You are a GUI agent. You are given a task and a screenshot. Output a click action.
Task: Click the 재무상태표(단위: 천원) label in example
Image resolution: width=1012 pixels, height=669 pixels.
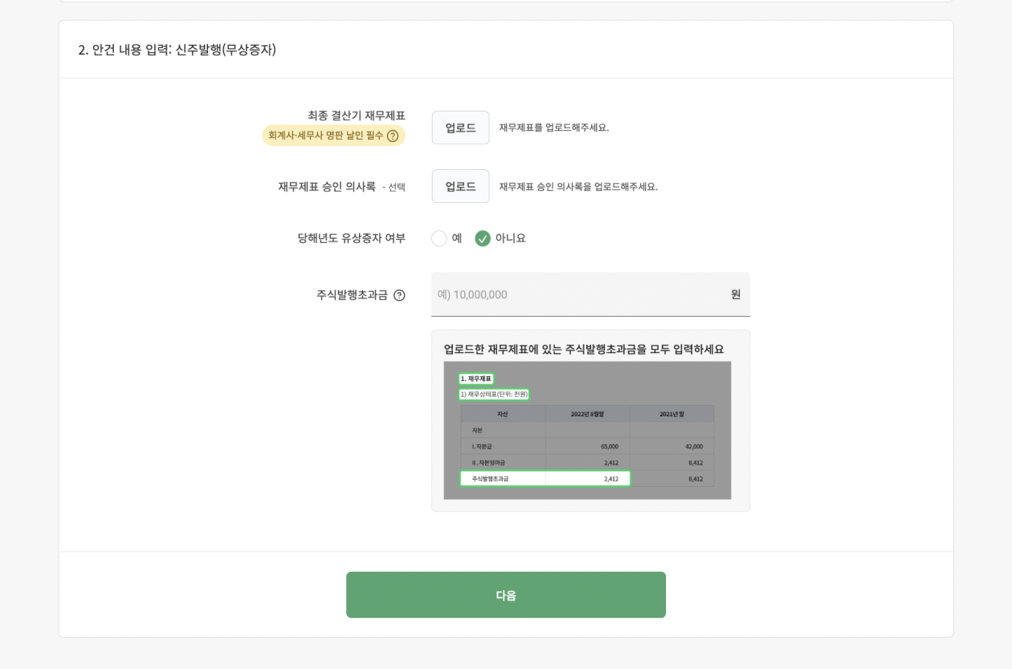[493, 394]
